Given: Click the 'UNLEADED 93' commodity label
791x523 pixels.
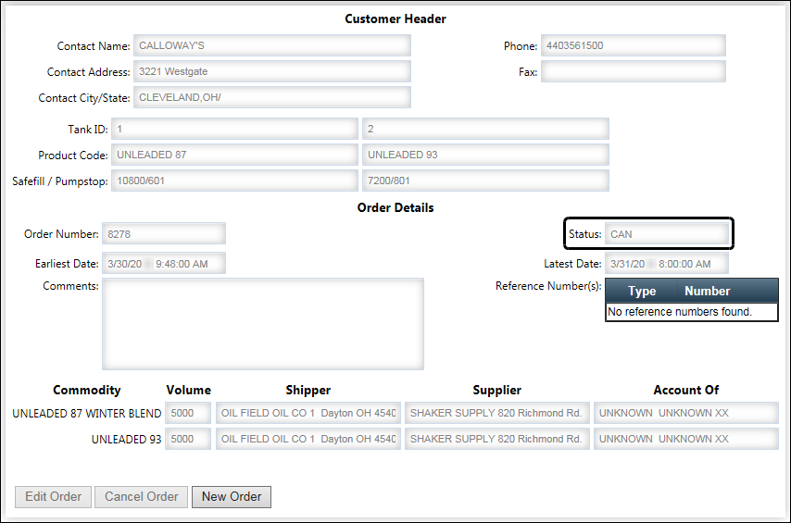Looking at the screenshot, I should [126, 440].
